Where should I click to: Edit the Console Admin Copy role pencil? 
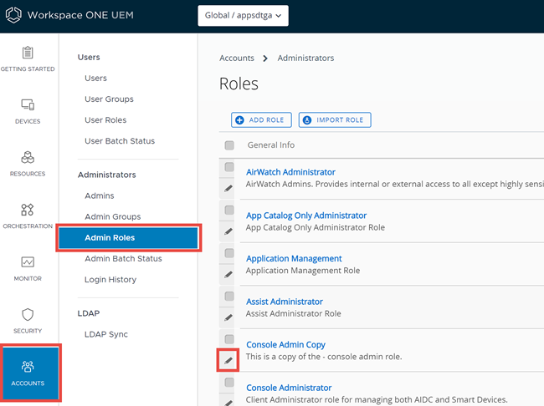click(228, 361)
